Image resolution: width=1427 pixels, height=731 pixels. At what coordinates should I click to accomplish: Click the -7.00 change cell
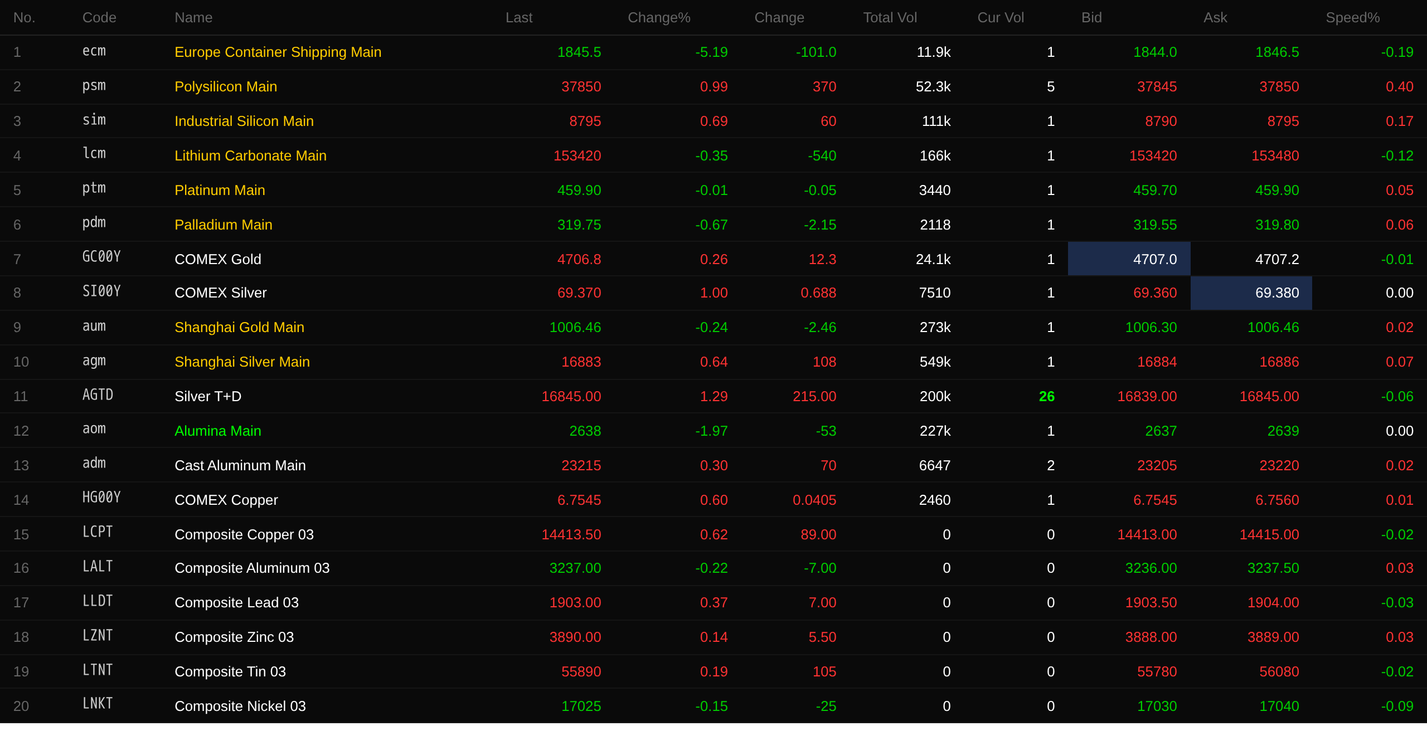(x=820, y=568)
